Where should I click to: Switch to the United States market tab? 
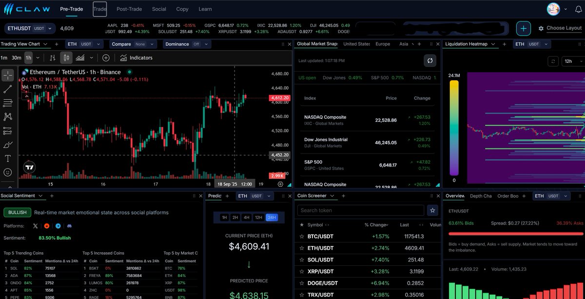coord(357,44)
